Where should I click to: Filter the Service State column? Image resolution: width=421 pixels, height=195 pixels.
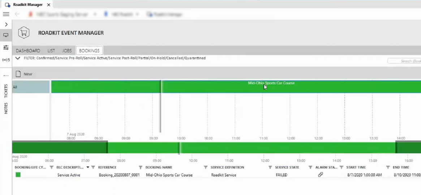310,167
